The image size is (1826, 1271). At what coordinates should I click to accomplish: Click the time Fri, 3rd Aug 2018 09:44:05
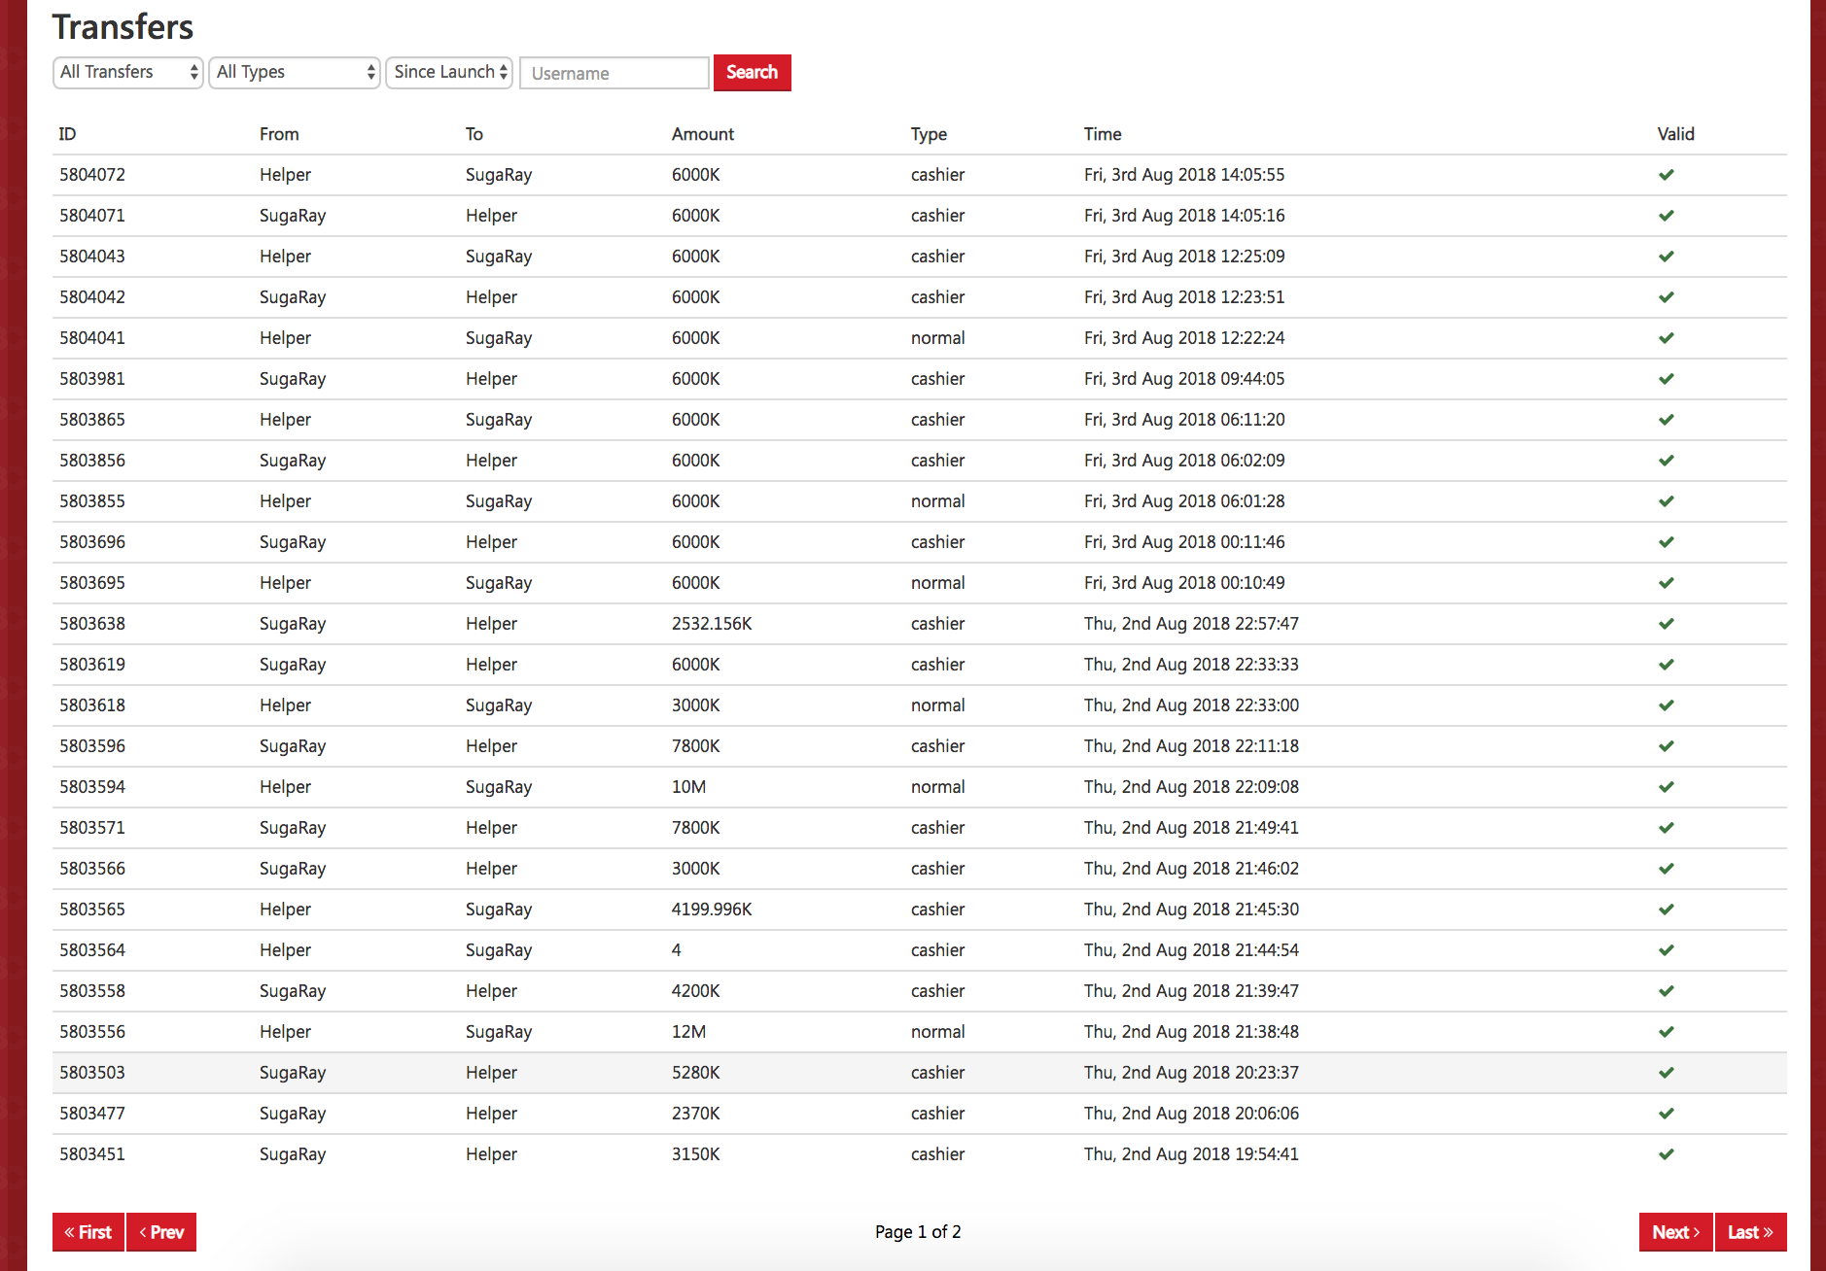[1184, 379]
